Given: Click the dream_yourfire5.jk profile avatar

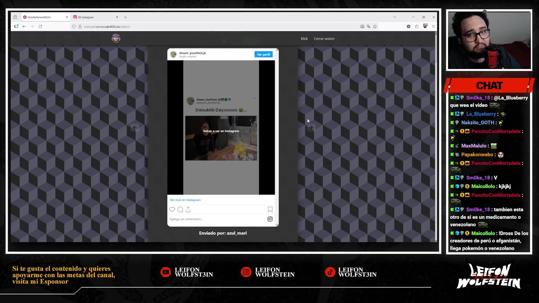Looking at the screenshot, I should coord(173,55).
